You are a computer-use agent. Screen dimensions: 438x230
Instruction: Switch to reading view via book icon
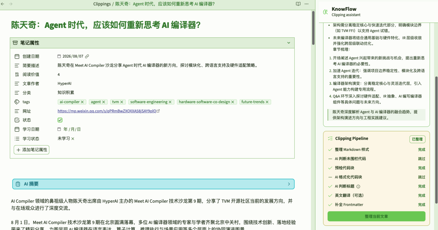click(x=298, y=4)
